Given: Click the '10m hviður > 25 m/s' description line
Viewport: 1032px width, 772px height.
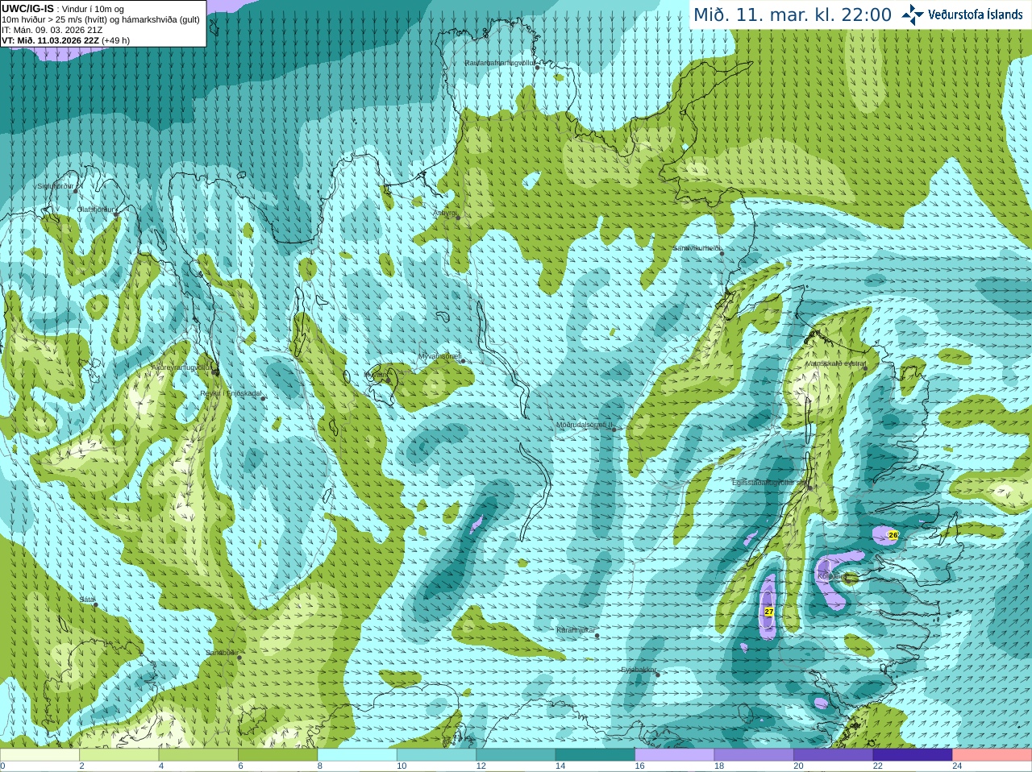Looking at the screenshot, I should click(101, 19).
